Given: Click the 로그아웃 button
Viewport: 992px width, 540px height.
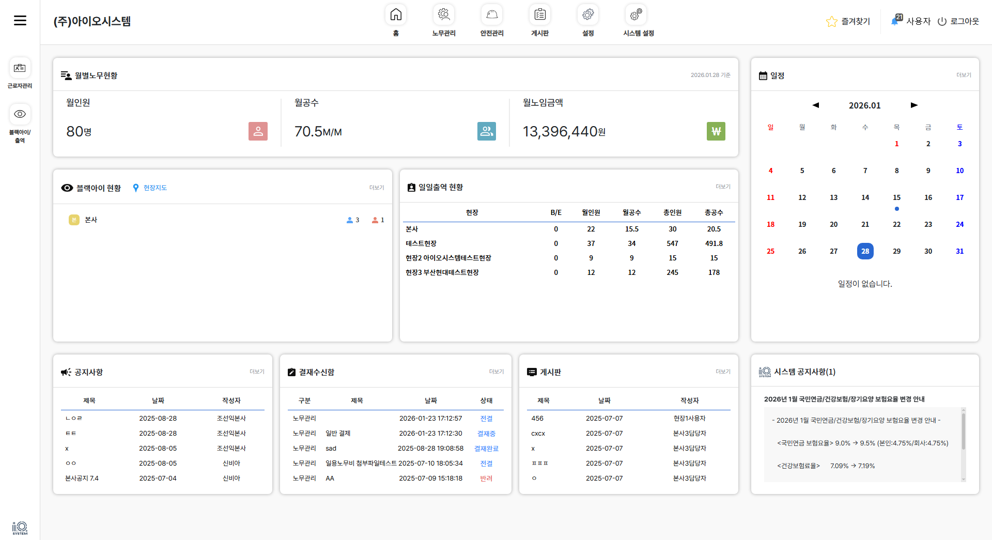Looking at the screenshot, I should [x=958, y=21].
